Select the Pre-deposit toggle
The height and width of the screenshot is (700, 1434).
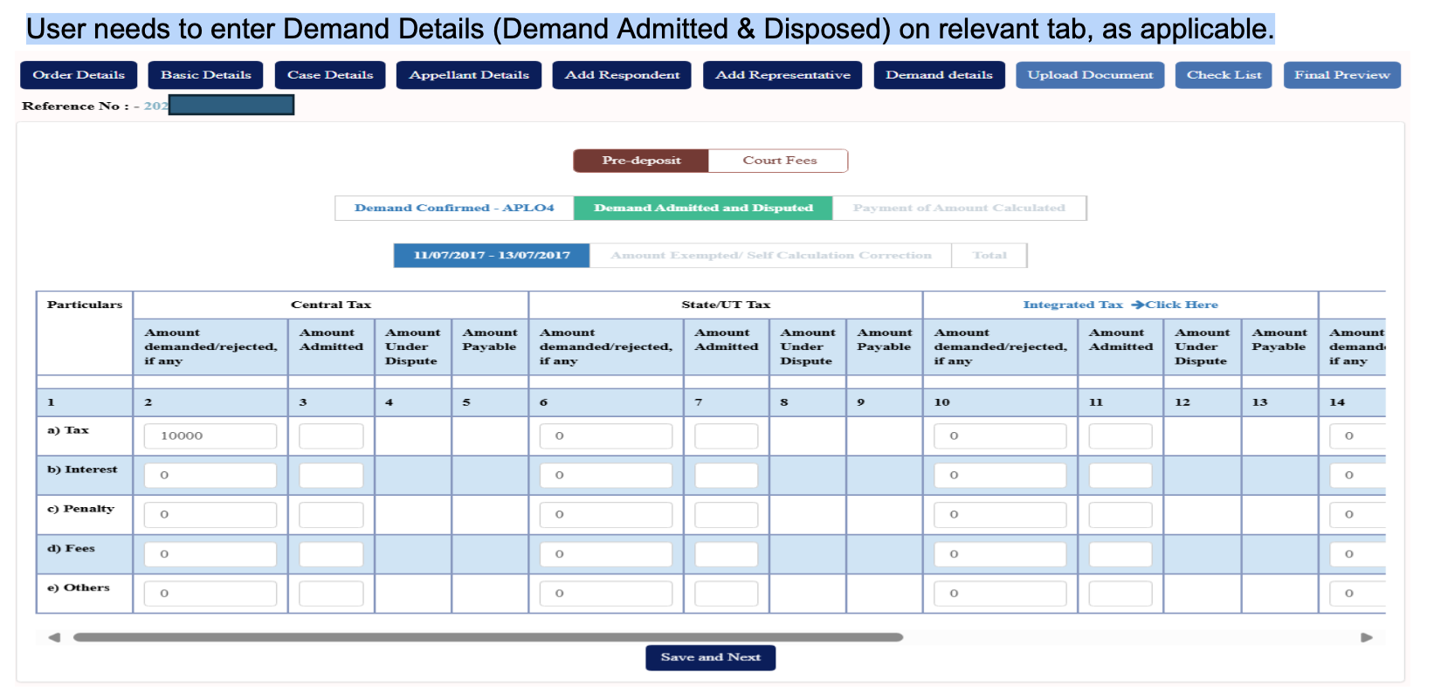point(641,161)
